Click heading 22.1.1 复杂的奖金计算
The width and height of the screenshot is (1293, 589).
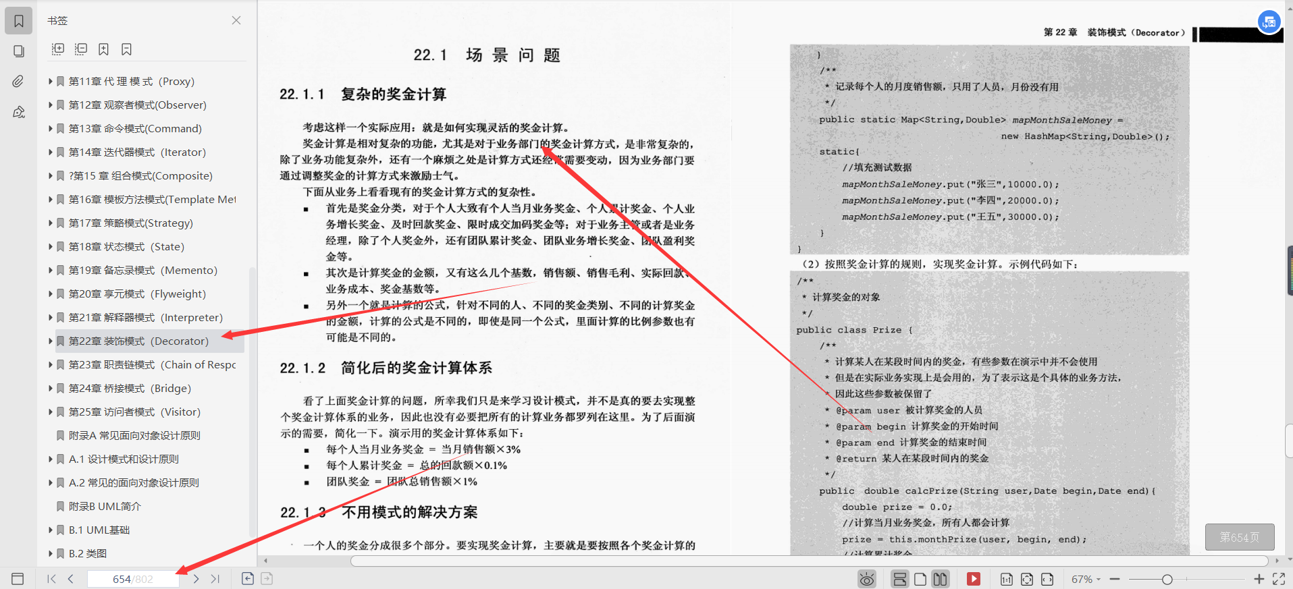[x=363, y=94]
